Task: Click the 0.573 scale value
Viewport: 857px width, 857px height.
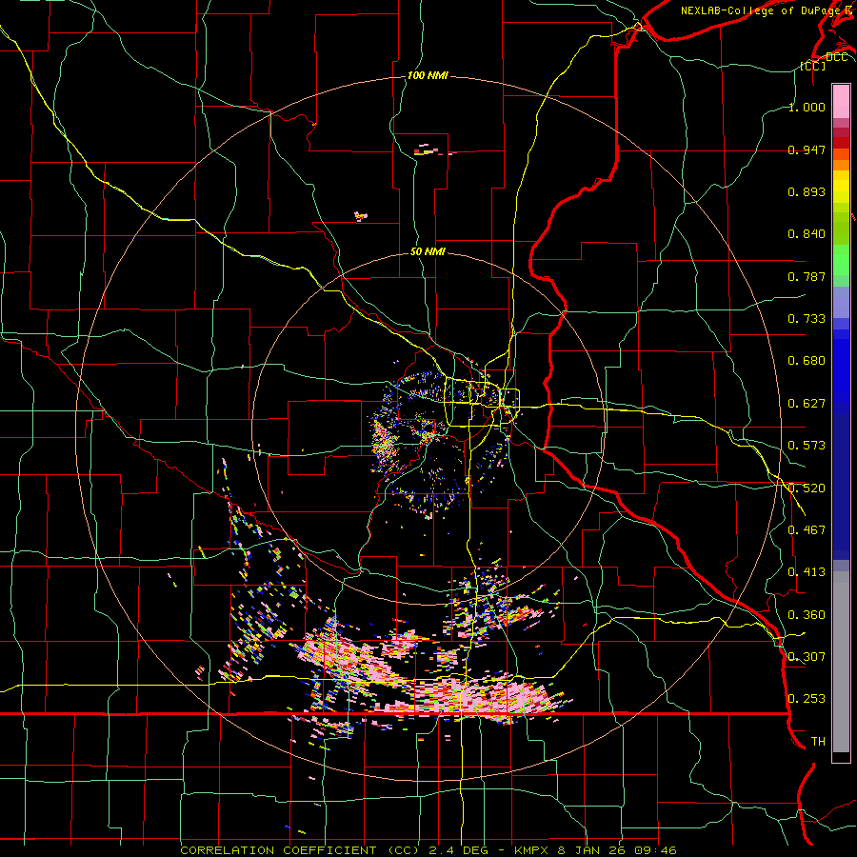Action: 807,446
